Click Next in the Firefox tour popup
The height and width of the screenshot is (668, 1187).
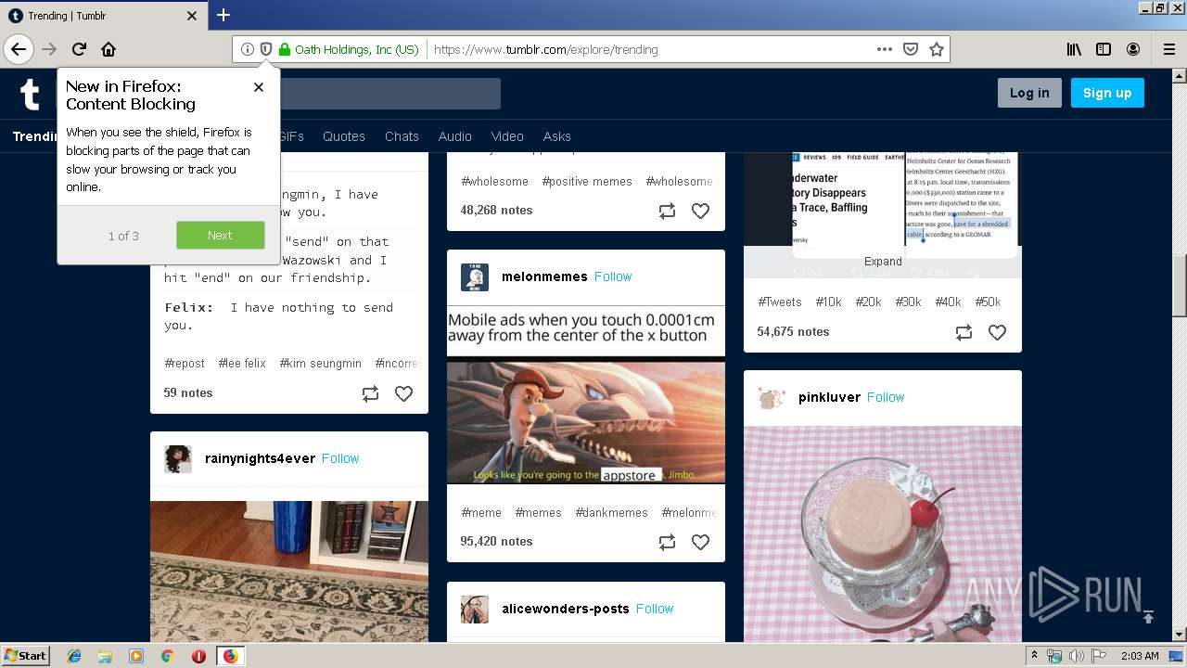click(220, 236)
